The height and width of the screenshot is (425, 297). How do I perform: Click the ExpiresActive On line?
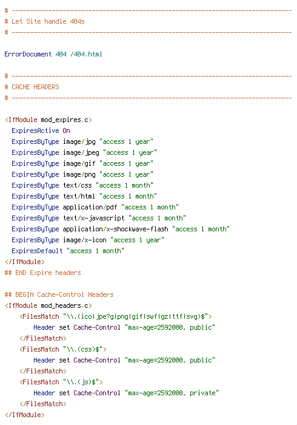pos(41,131)
